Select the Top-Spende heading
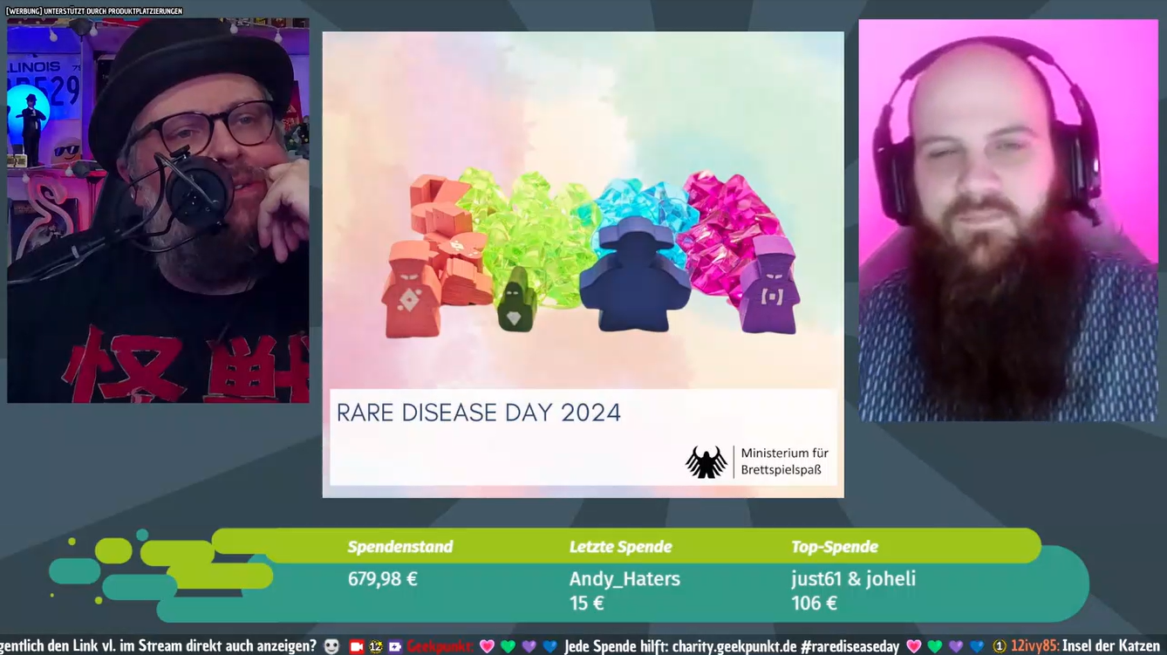Viewport: 1167px width, 655px height. click(834, 547)
